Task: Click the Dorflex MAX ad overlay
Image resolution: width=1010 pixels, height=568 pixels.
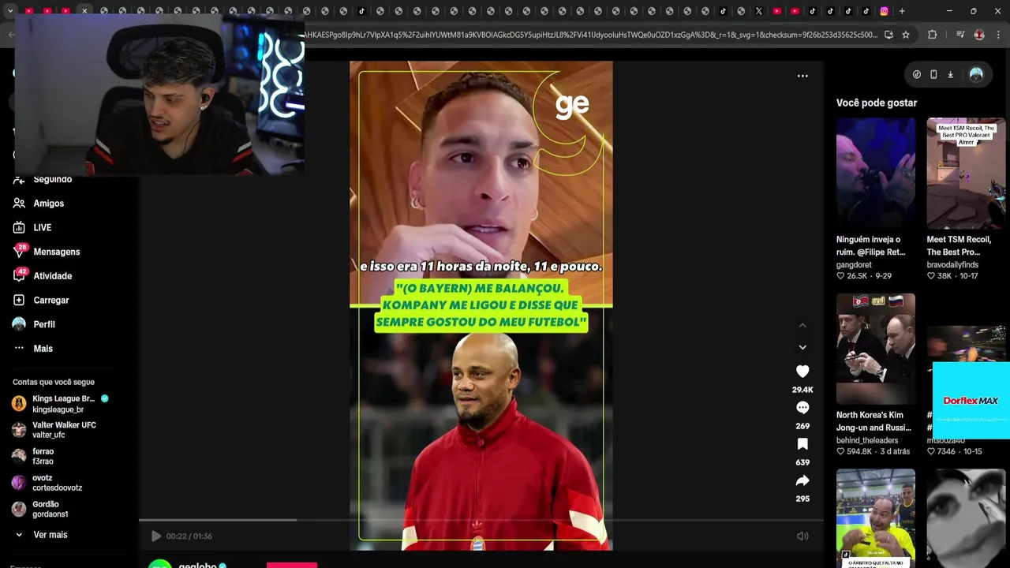Action: [x=971, y=401]
